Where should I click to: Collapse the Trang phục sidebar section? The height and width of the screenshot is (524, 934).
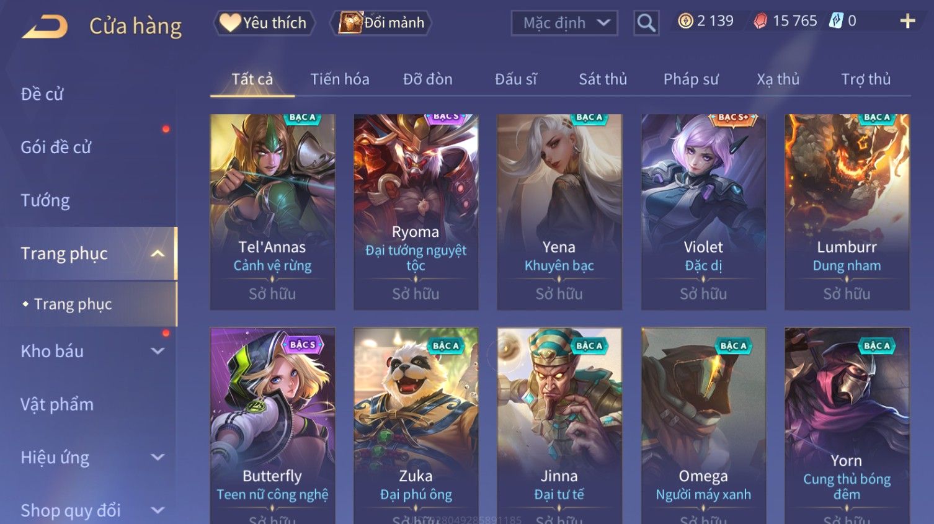coord(158,254)
